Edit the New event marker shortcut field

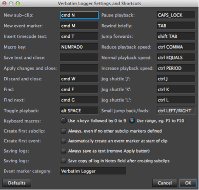(x=79, y=26)
